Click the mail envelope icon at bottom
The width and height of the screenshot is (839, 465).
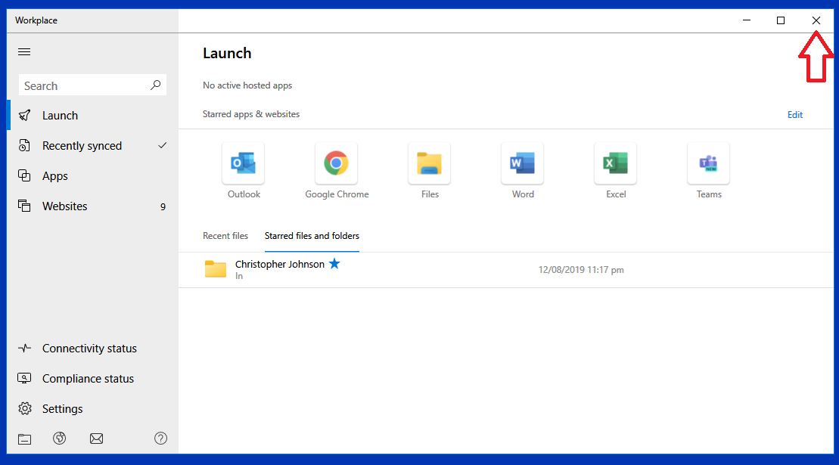pos(96,439)
